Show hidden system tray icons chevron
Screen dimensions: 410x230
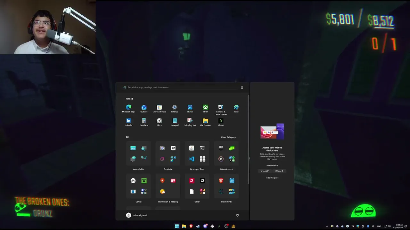coord(327,226)
